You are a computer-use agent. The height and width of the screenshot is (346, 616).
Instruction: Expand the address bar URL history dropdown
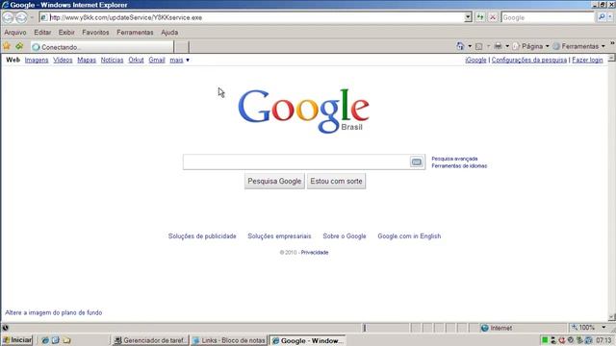tap(468, 17)
